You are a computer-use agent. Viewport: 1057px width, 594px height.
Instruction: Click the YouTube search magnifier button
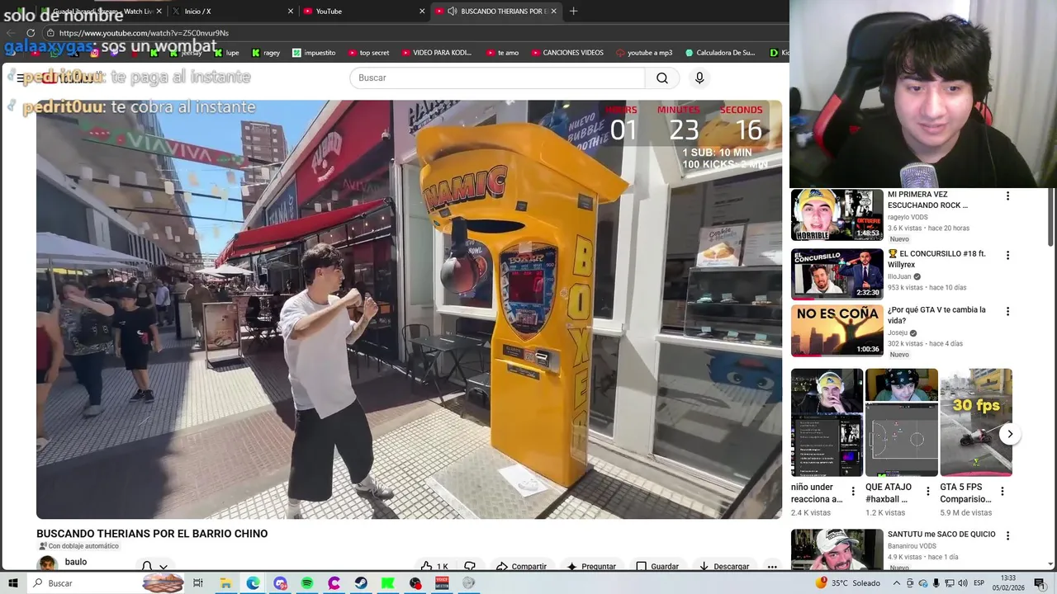pyautogui.click(x=662, y=78)
